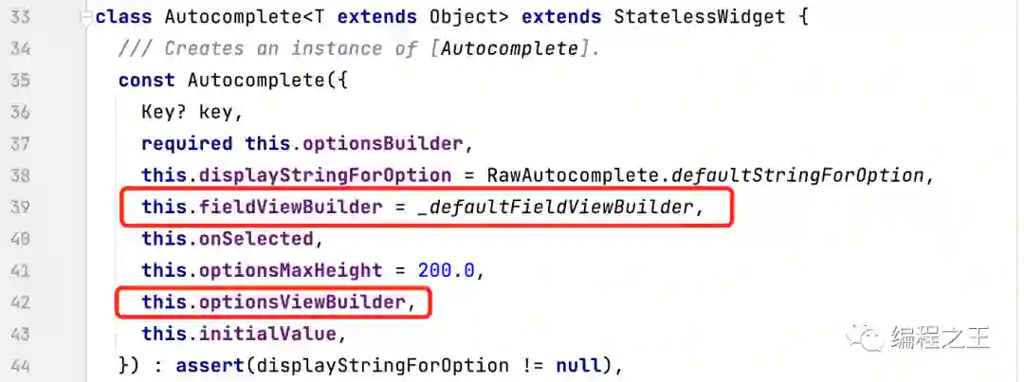
Task: Click optionsViewBuilder parameter on line 42
Action: [302, 303]
